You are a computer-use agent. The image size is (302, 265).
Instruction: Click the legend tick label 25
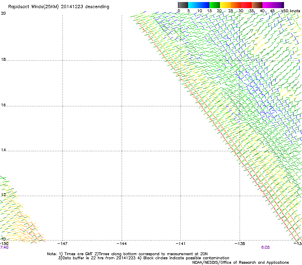tap(231, 11)
